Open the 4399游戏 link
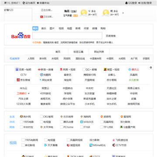 pyautogui.click(x=45, y=93)
